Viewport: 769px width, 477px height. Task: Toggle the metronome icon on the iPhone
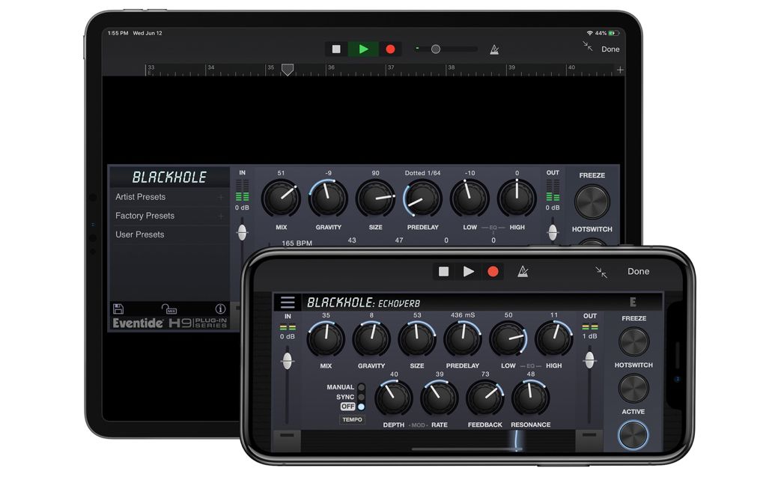(x=523, y=272)
